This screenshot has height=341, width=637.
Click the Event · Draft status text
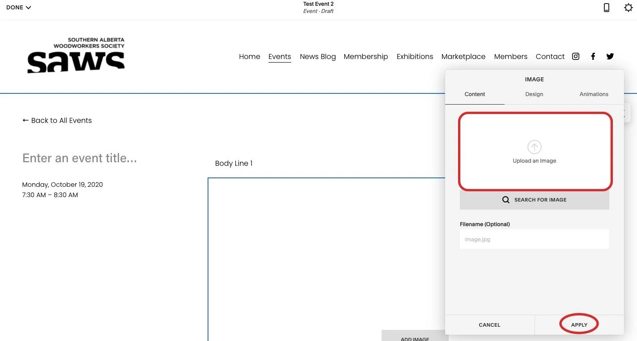tap(318, 11)
